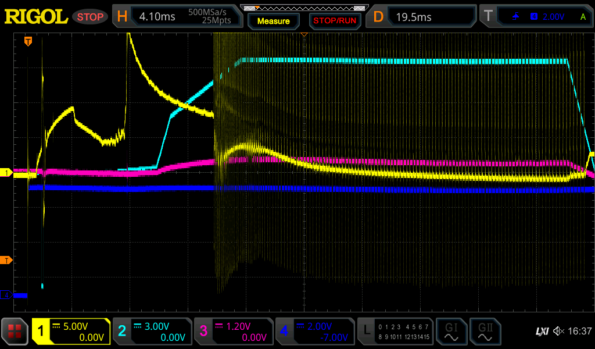
Task: Open the function navigation grid icon
Action: click(15, 332)
